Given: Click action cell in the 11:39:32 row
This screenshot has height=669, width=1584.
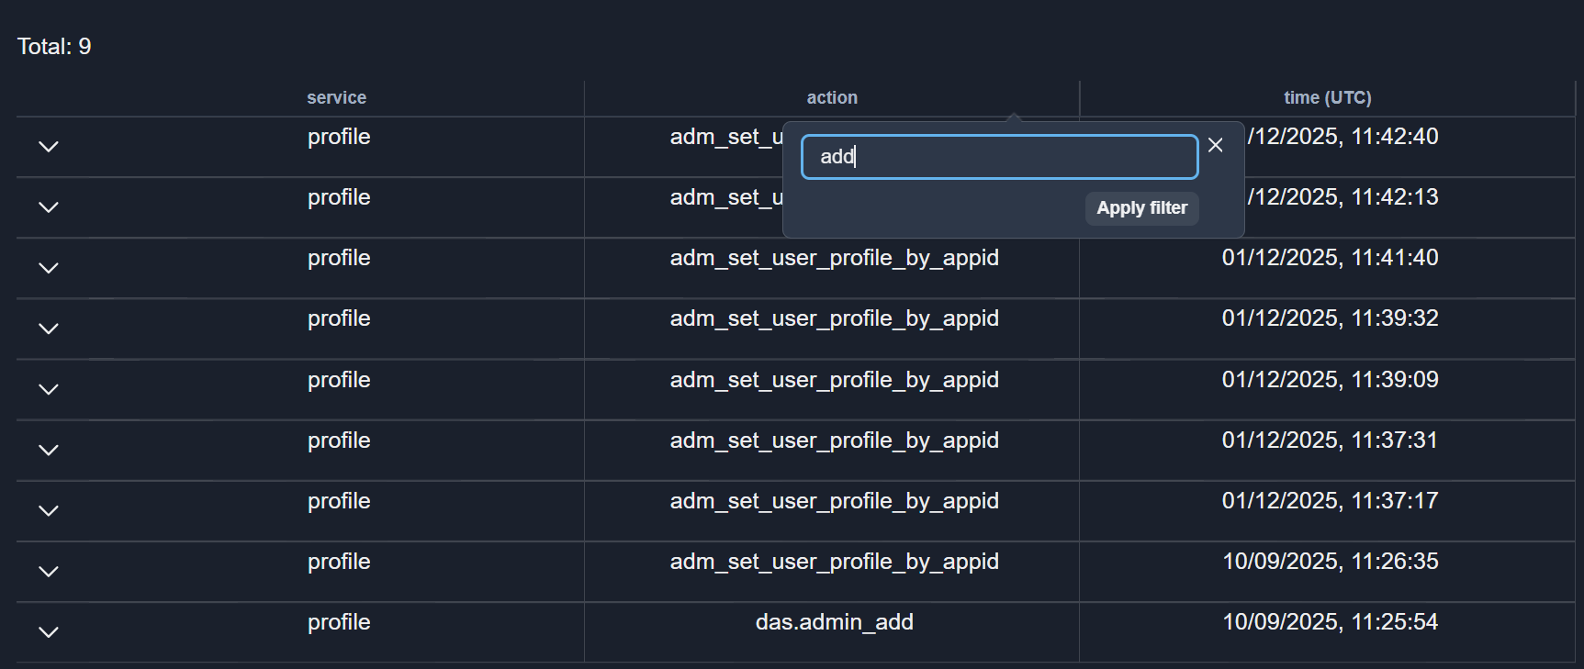Looking at the screenshot, I should 834,319.
